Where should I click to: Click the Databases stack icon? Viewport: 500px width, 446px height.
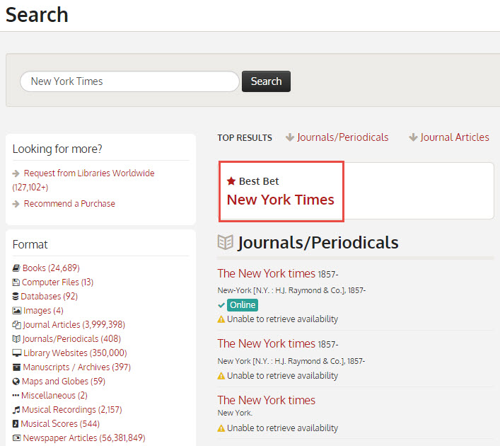(16, 296)
